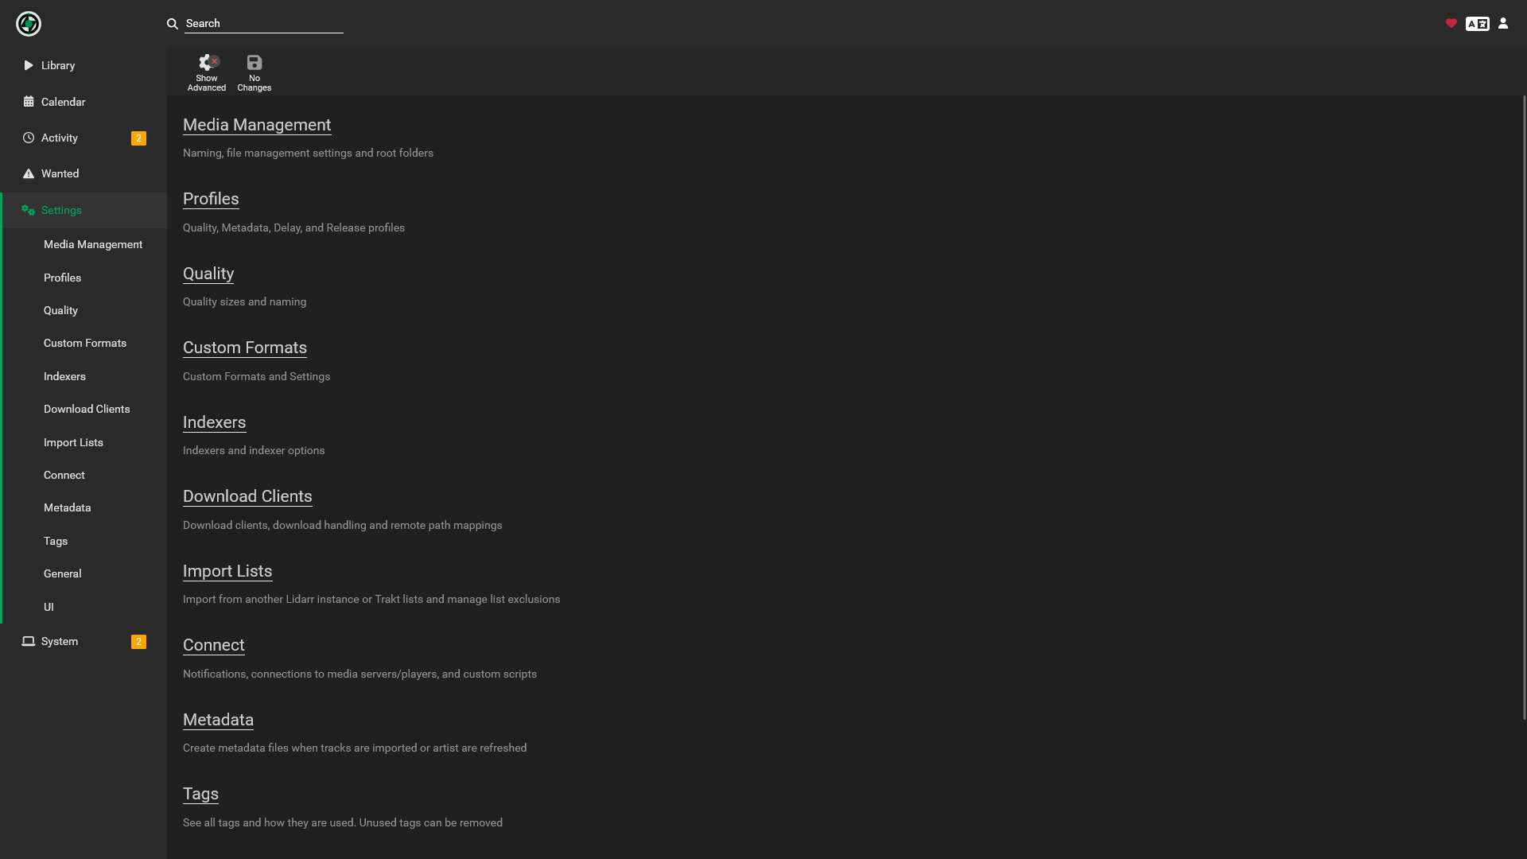Follow the Media Management heading link

257,125
